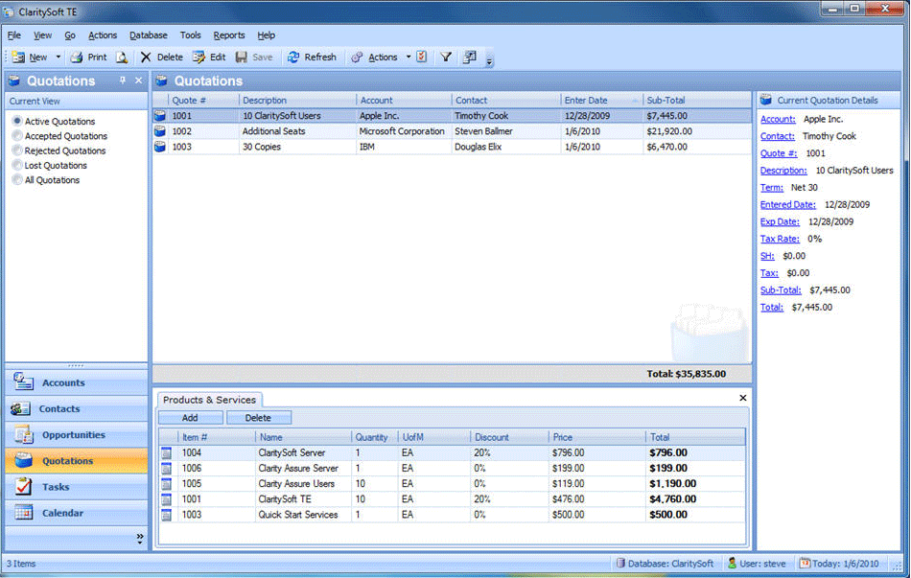Open the Go menu
This screenshot has height=578, width=911.
pyautogui.click(x=70, y=35)
